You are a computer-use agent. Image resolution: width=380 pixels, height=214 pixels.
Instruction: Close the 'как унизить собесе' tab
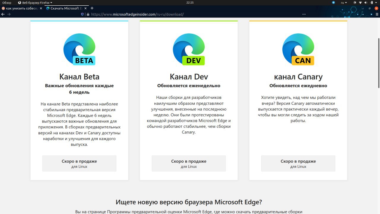pos(41,8)
